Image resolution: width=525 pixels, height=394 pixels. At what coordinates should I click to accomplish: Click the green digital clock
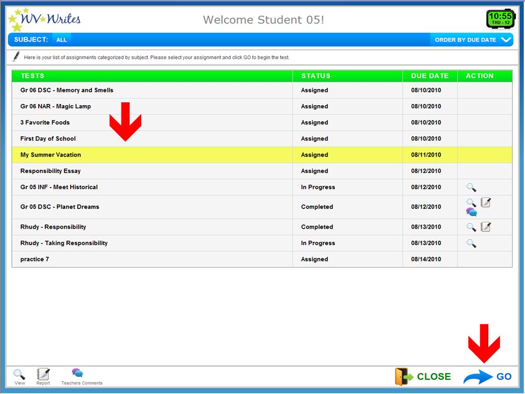pos(500,19)
